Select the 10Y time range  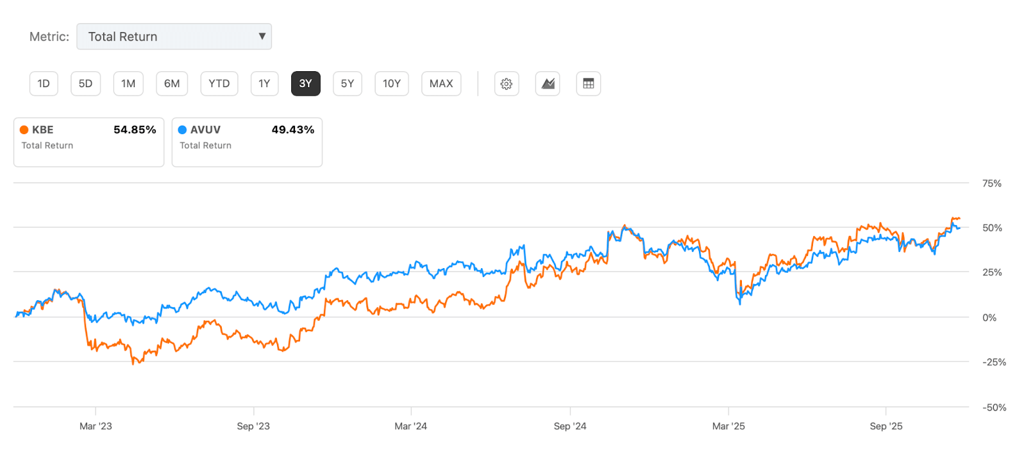click(391, 84)
